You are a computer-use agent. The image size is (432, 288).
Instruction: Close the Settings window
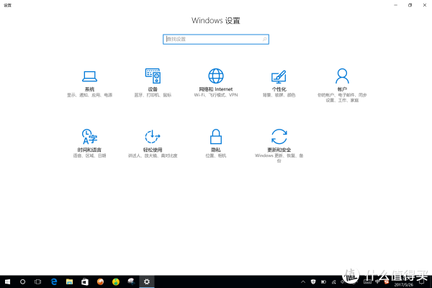coord(425,5)
